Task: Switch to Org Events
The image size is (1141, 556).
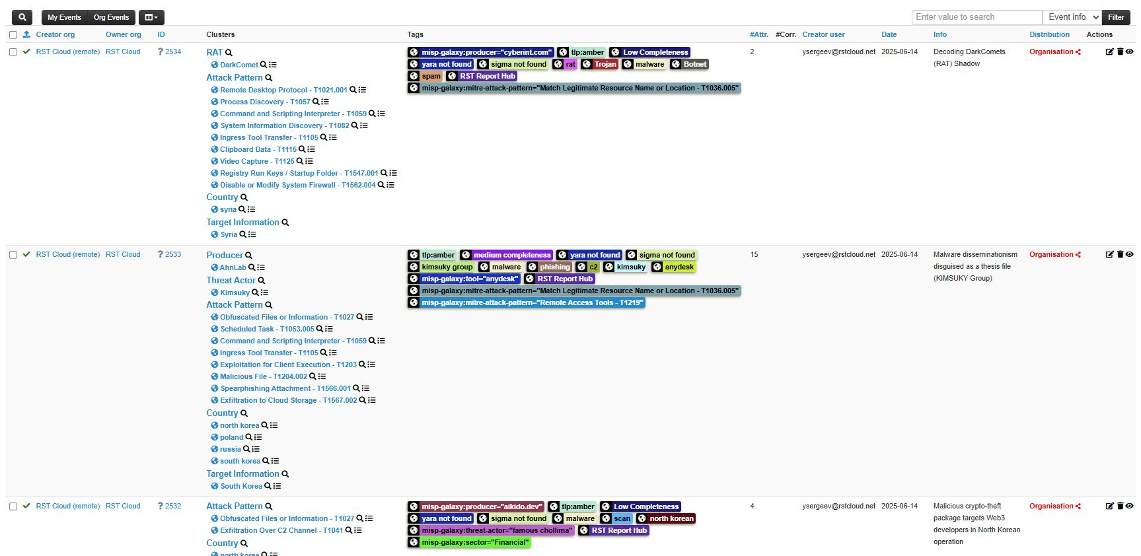Action: click(111, 17)
